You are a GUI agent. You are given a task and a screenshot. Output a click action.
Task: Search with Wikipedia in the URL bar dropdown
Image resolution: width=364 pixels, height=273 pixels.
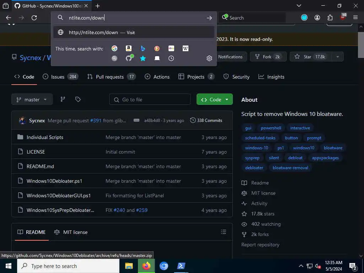[x=186, y=48]
